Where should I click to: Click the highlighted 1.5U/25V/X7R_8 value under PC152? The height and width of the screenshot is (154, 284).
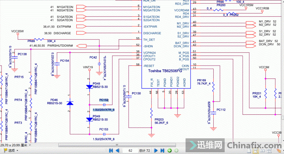coord(103,110)
